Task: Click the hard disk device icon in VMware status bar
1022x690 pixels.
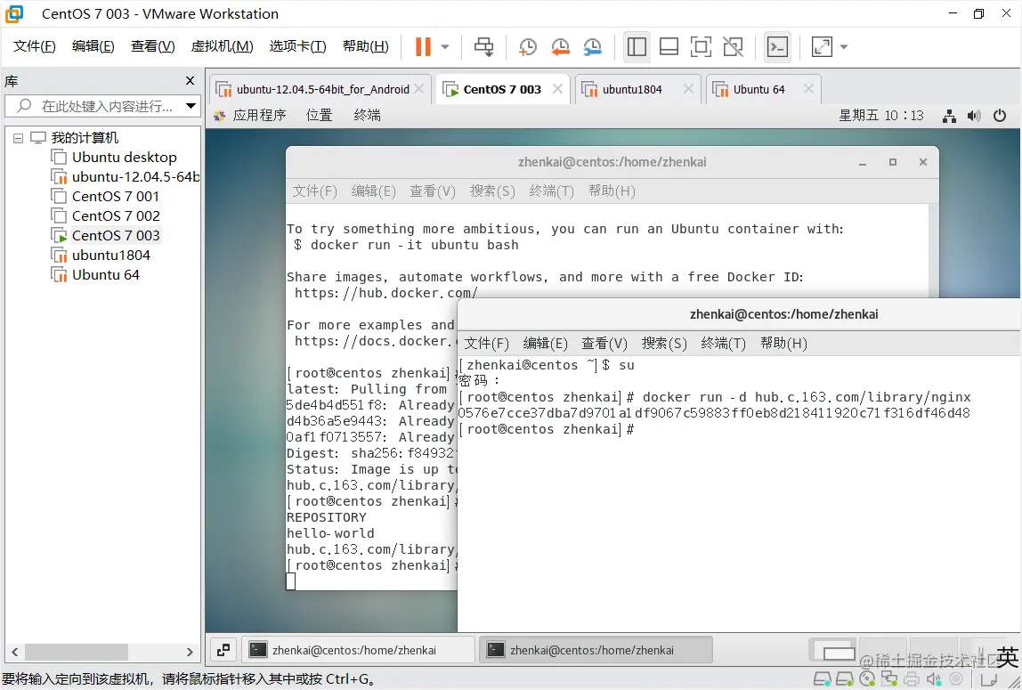Action: [x=822, y=679]
